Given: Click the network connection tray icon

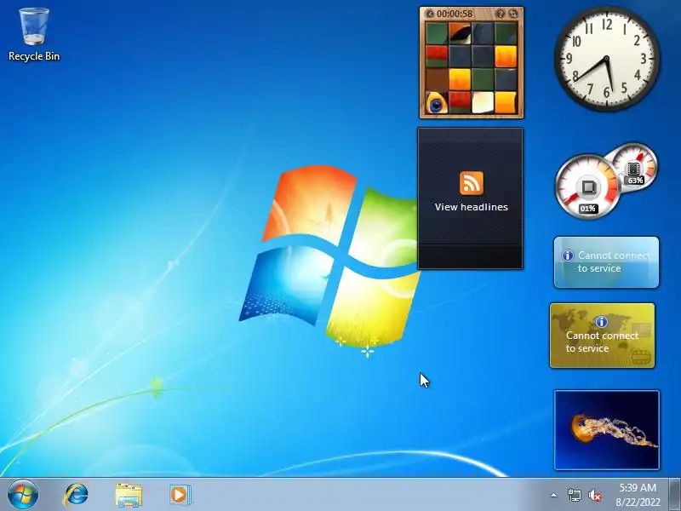Looking at the screenshot, I should (x=574, y=495).
